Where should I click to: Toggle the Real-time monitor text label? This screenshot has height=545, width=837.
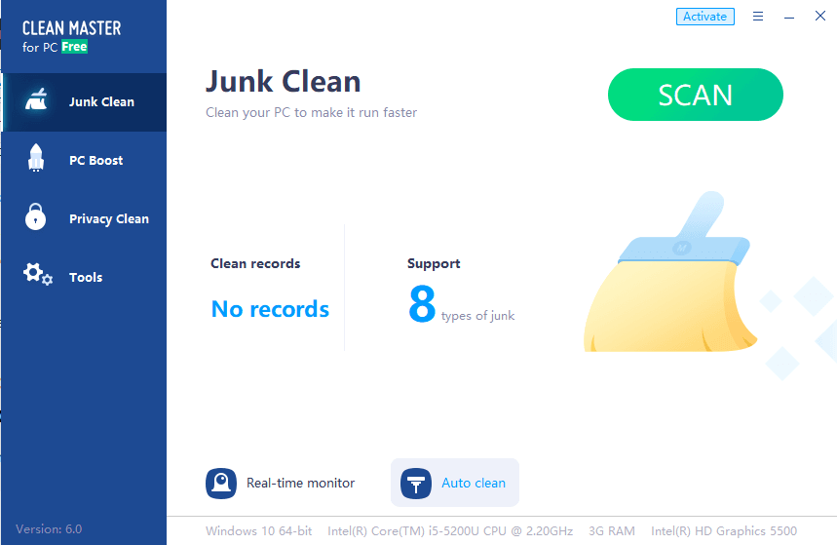300,483
